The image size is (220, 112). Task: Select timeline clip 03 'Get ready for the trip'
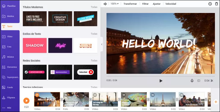[x=105, y=99]
